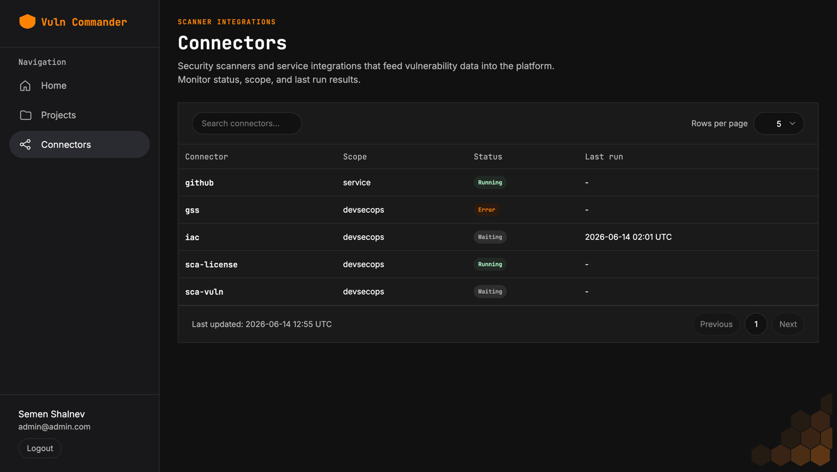837x472 pixels.
Task: Click the service scope cell for github
Action: 356,183
